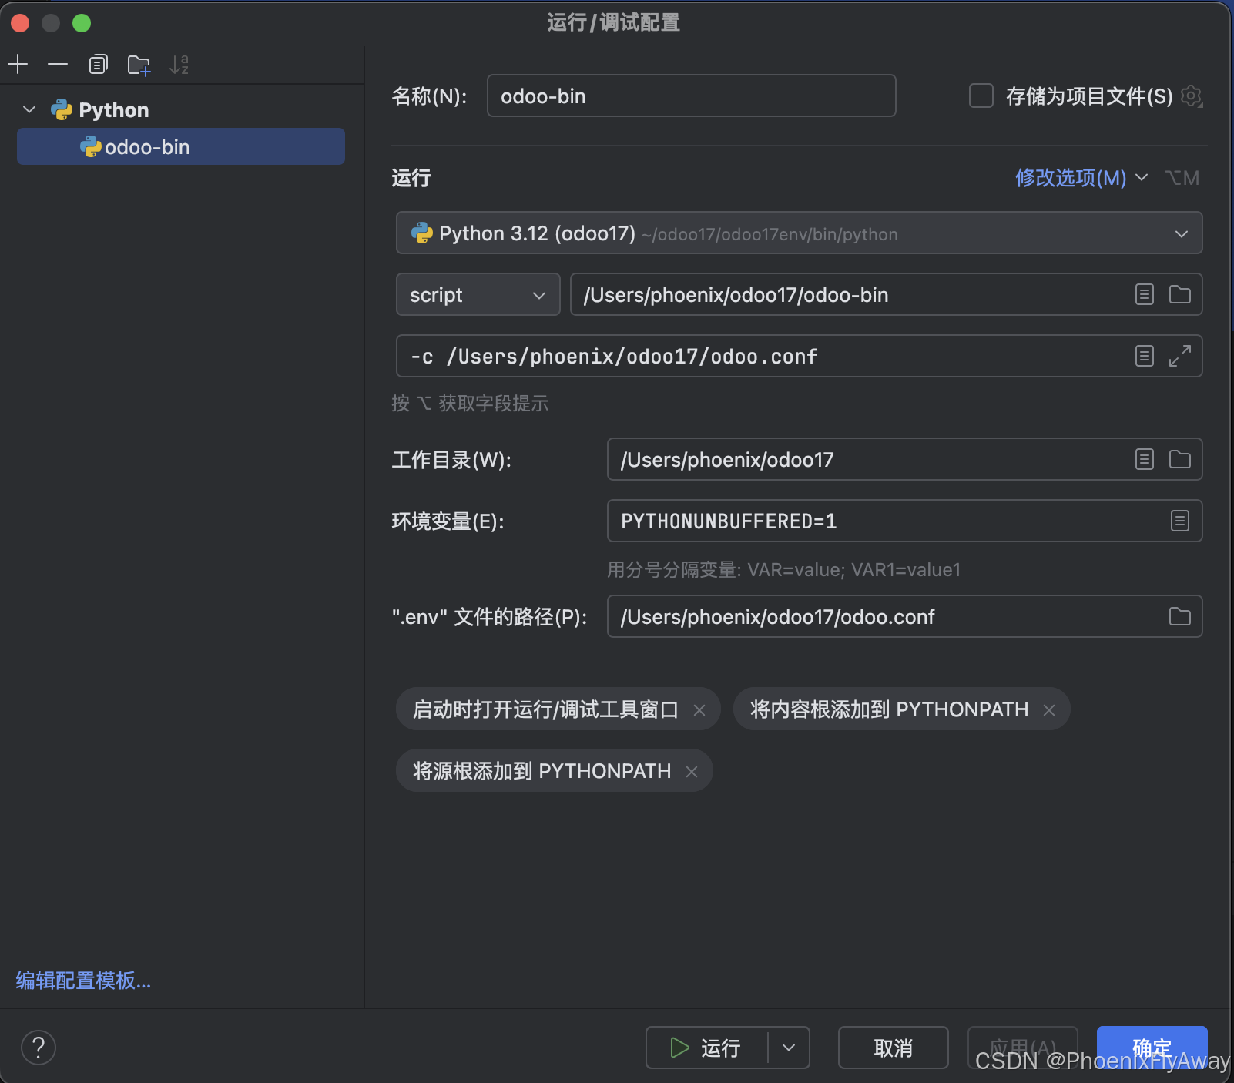Remove the 将内容根添加到 PYTHONPATH option chip

tap(1049, 710)
